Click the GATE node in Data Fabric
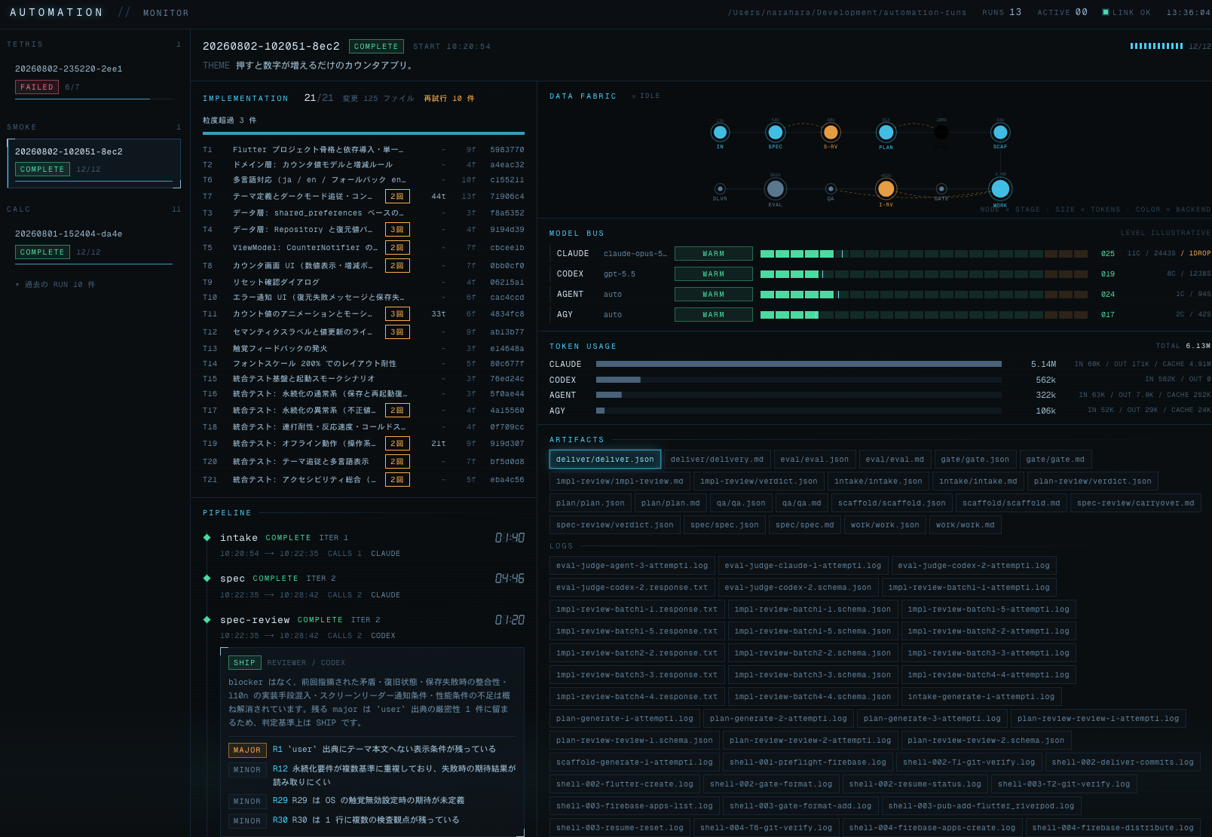1212x837 pixels. click(941, 189)
